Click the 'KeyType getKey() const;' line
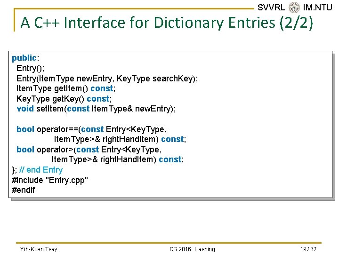This screenshot has height=254, width=339. 64,99
